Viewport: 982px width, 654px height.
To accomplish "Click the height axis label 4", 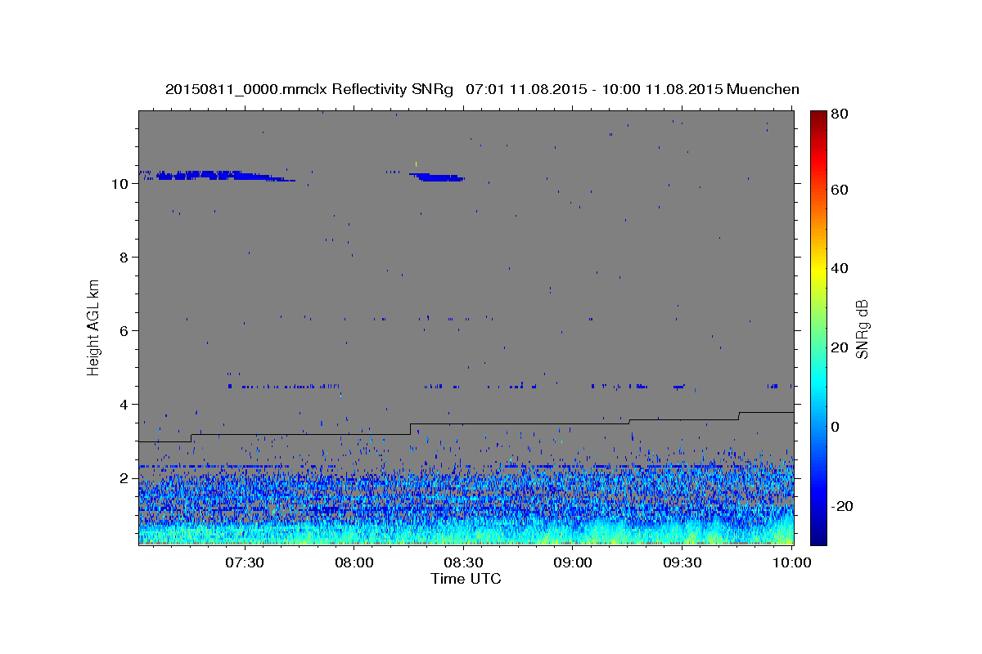I will (x=124, y=405).
